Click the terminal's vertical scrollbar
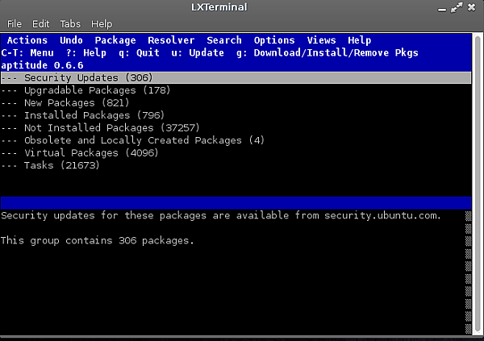The height and width of the screenshot is (341, 484). pyautogui.click(x=469, y=274)
